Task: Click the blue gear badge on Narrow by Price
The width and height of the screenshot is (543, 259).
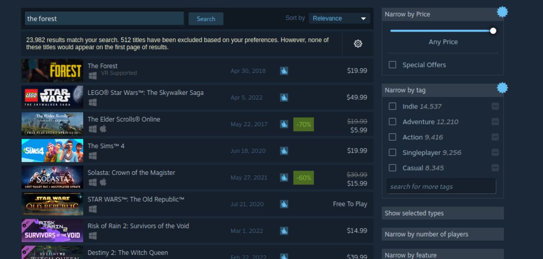Action: point(502,12)
